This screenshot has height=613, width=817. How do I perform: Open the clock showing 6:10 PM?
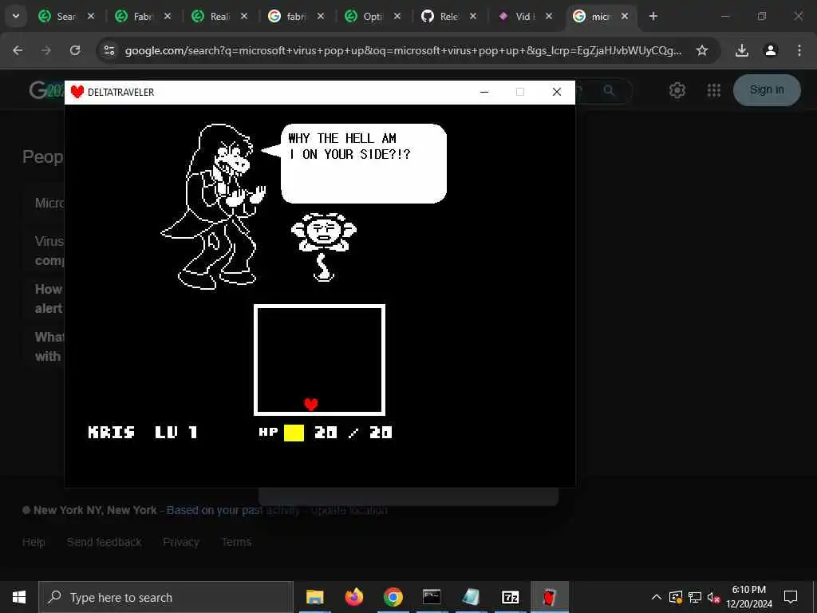tap(749, 597)
